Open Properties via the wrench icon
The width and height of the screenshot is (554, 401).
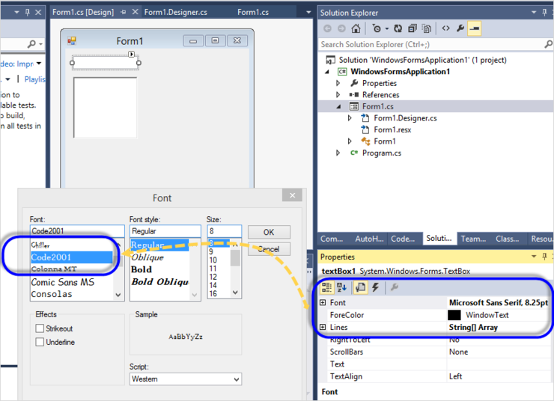pos(460,28)
